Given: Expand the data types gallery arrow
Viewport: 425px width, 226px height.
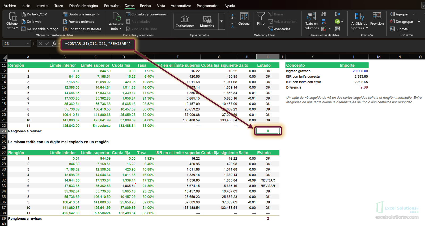Looking at the screenshot, I should [x=222, y=21].
